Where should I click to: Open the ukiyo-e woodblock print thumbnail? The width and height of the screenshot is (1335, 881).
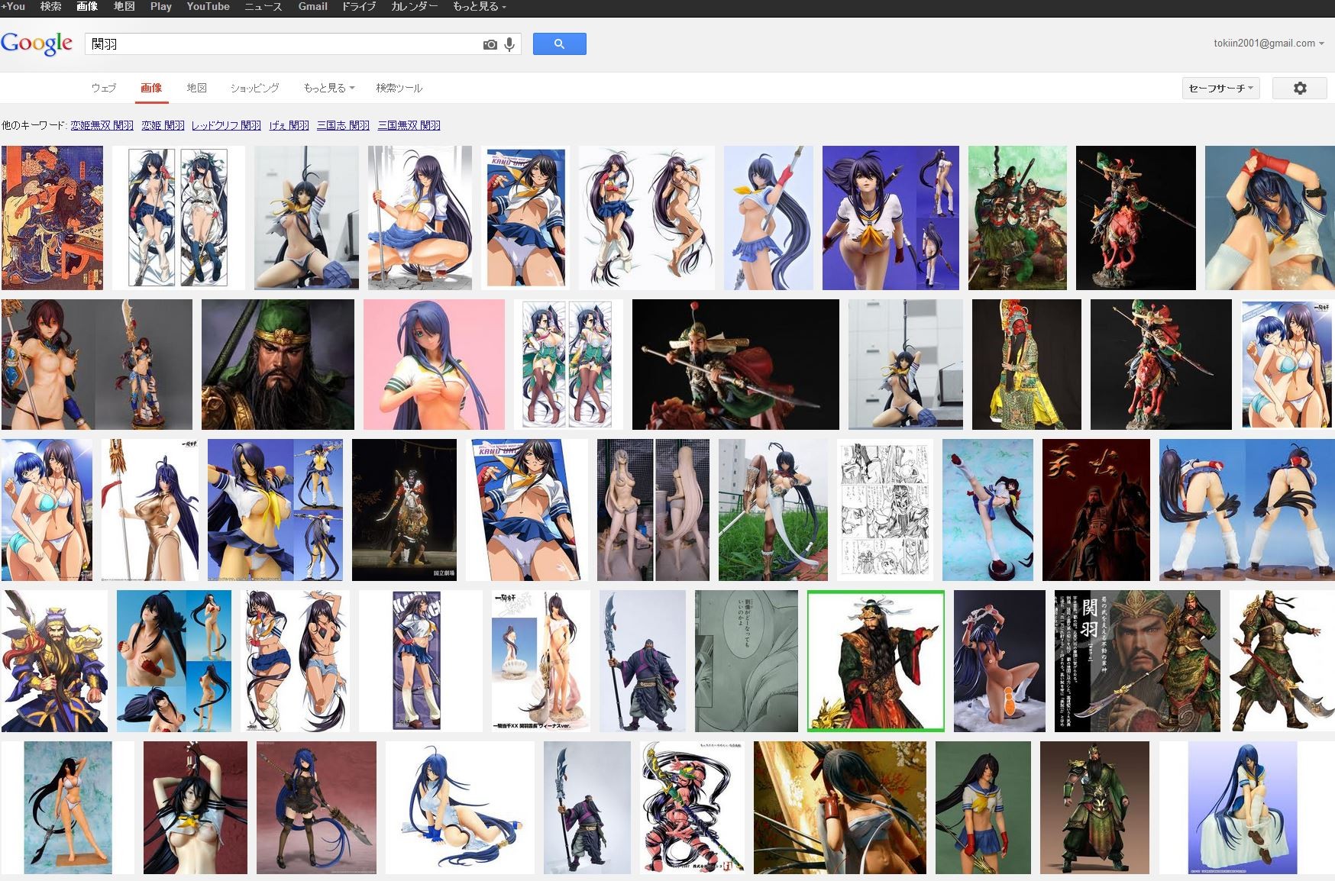pos(52,218)
